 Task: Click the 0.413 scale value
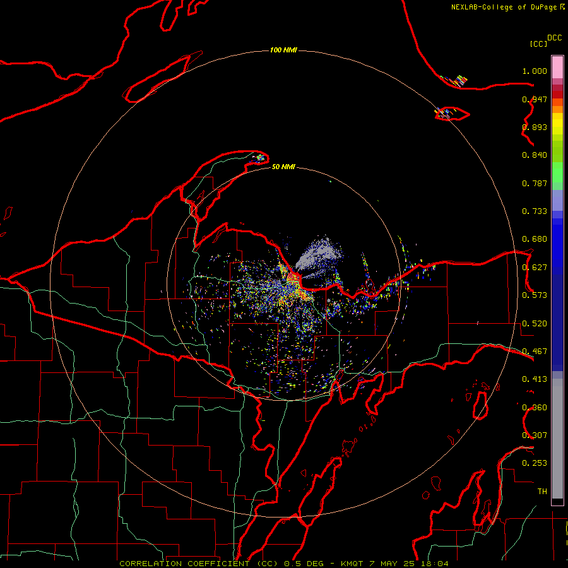pyautogui.click(x=535, y=379)
